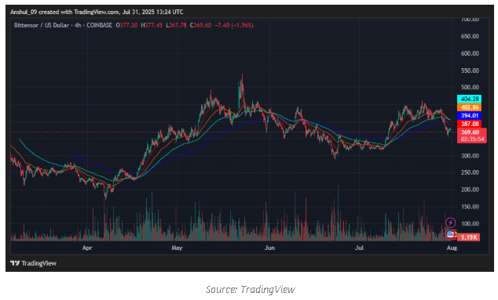The image size is (498, 300).
Task: Click the Apr label on time axis
Action: (87, 248)
